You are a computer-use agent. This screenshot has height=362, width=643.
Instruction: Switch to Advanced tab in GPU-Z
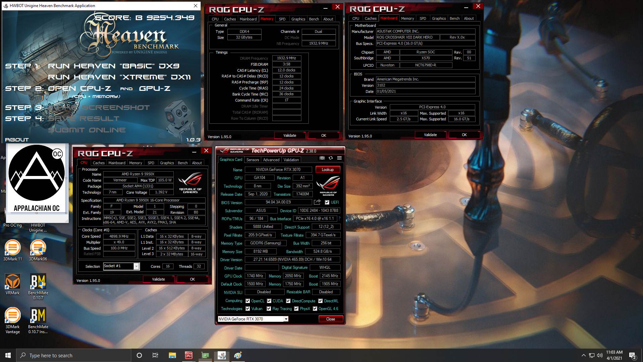pyautogui.click(x=271, y=160)
